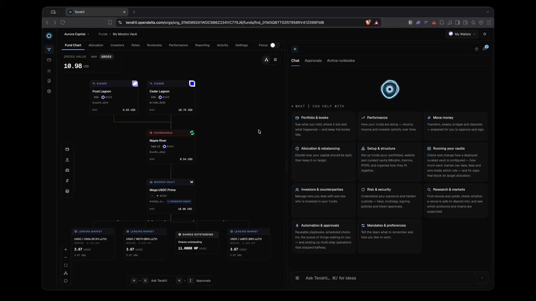Switch to the Allocation tab
Image resolution: width=536 pixels, height=301 pixels.
point(96,45)
